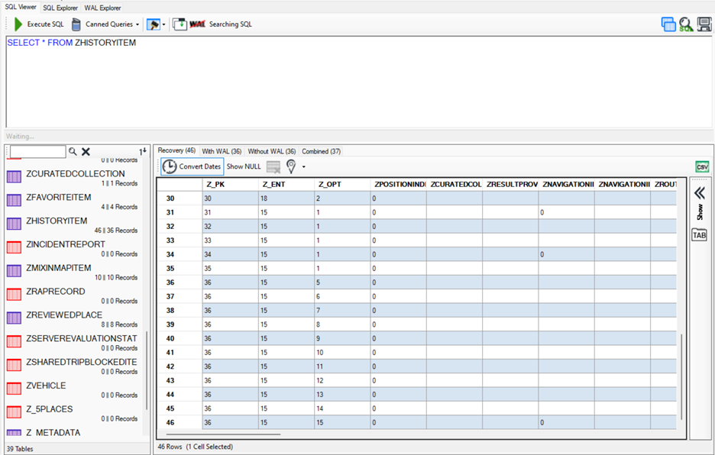Click the green Execute SQL play icon
Image resolution: width=715 pixels, height=455 pixels.
point(18,24)
